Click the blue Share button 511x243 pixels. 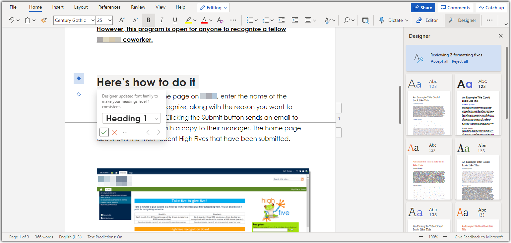[422, 7]
